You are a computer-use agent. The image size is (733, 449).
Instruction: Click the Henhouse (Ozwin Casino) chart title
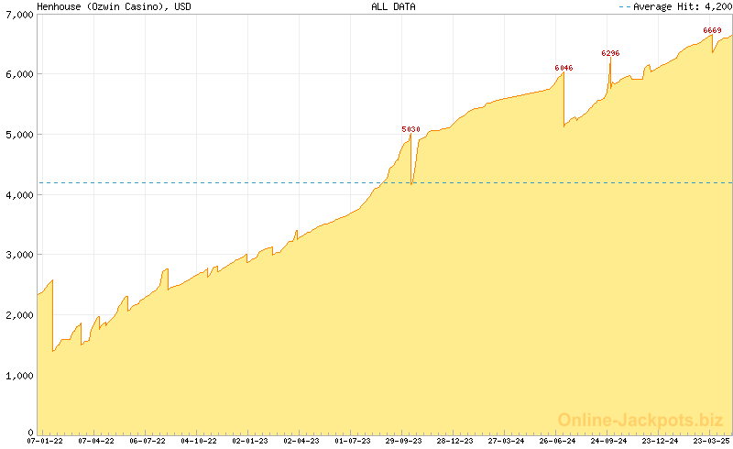pyautogui.click(x=114, y=6)
